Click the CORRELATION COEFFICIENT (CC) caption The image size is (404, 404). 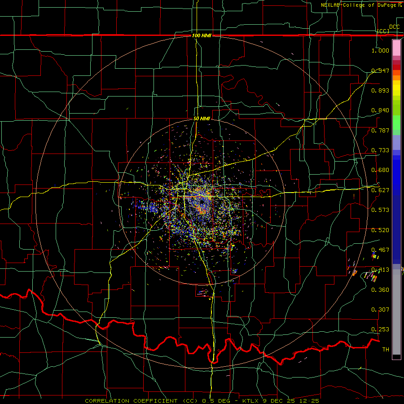[141, 401]
